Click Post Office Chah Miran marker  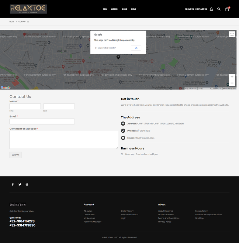121,69
